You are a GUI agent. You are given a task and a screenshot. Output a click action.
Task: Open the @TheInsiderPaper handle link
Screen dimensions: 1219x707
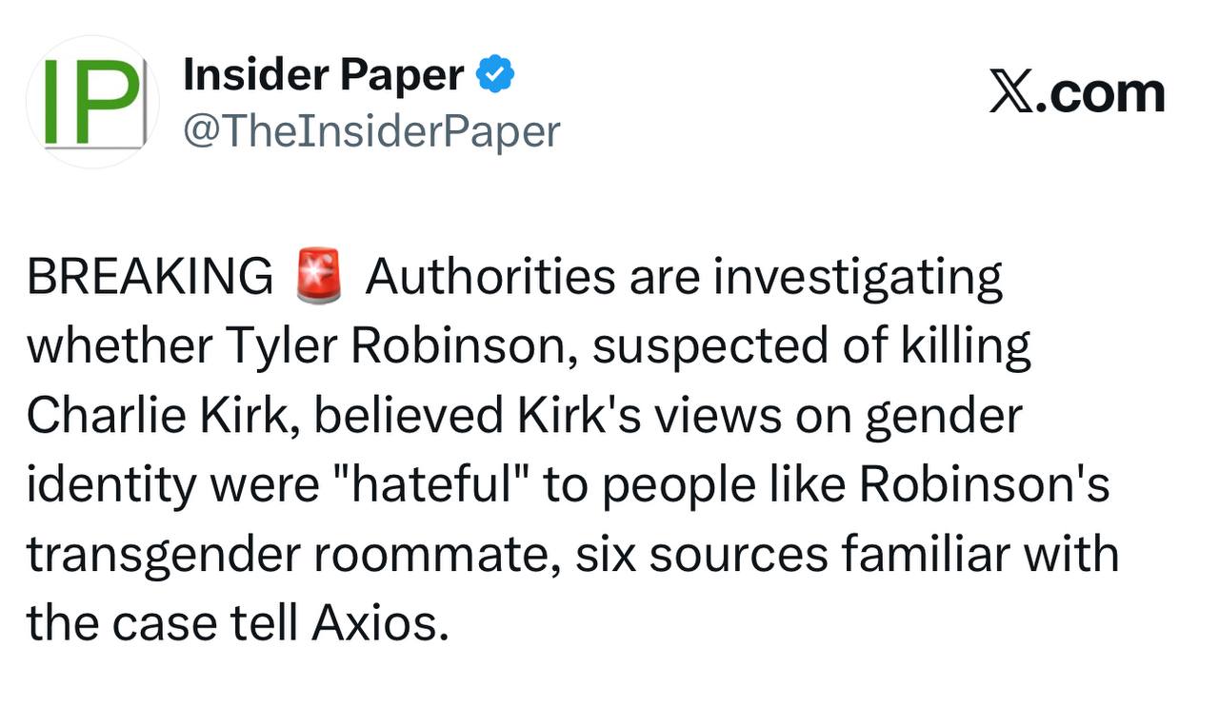pos(371,131)
